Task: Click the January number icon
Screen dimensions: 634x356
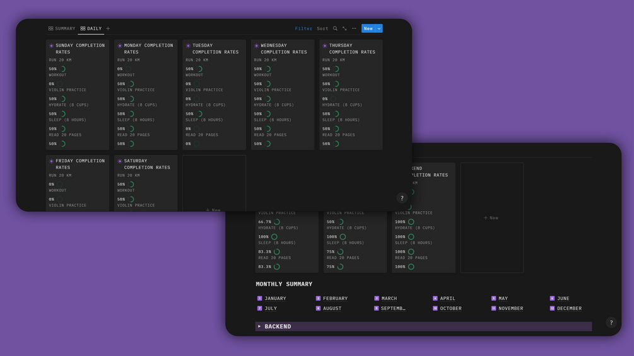Action: pyautogui.click(x=259, y=298)
